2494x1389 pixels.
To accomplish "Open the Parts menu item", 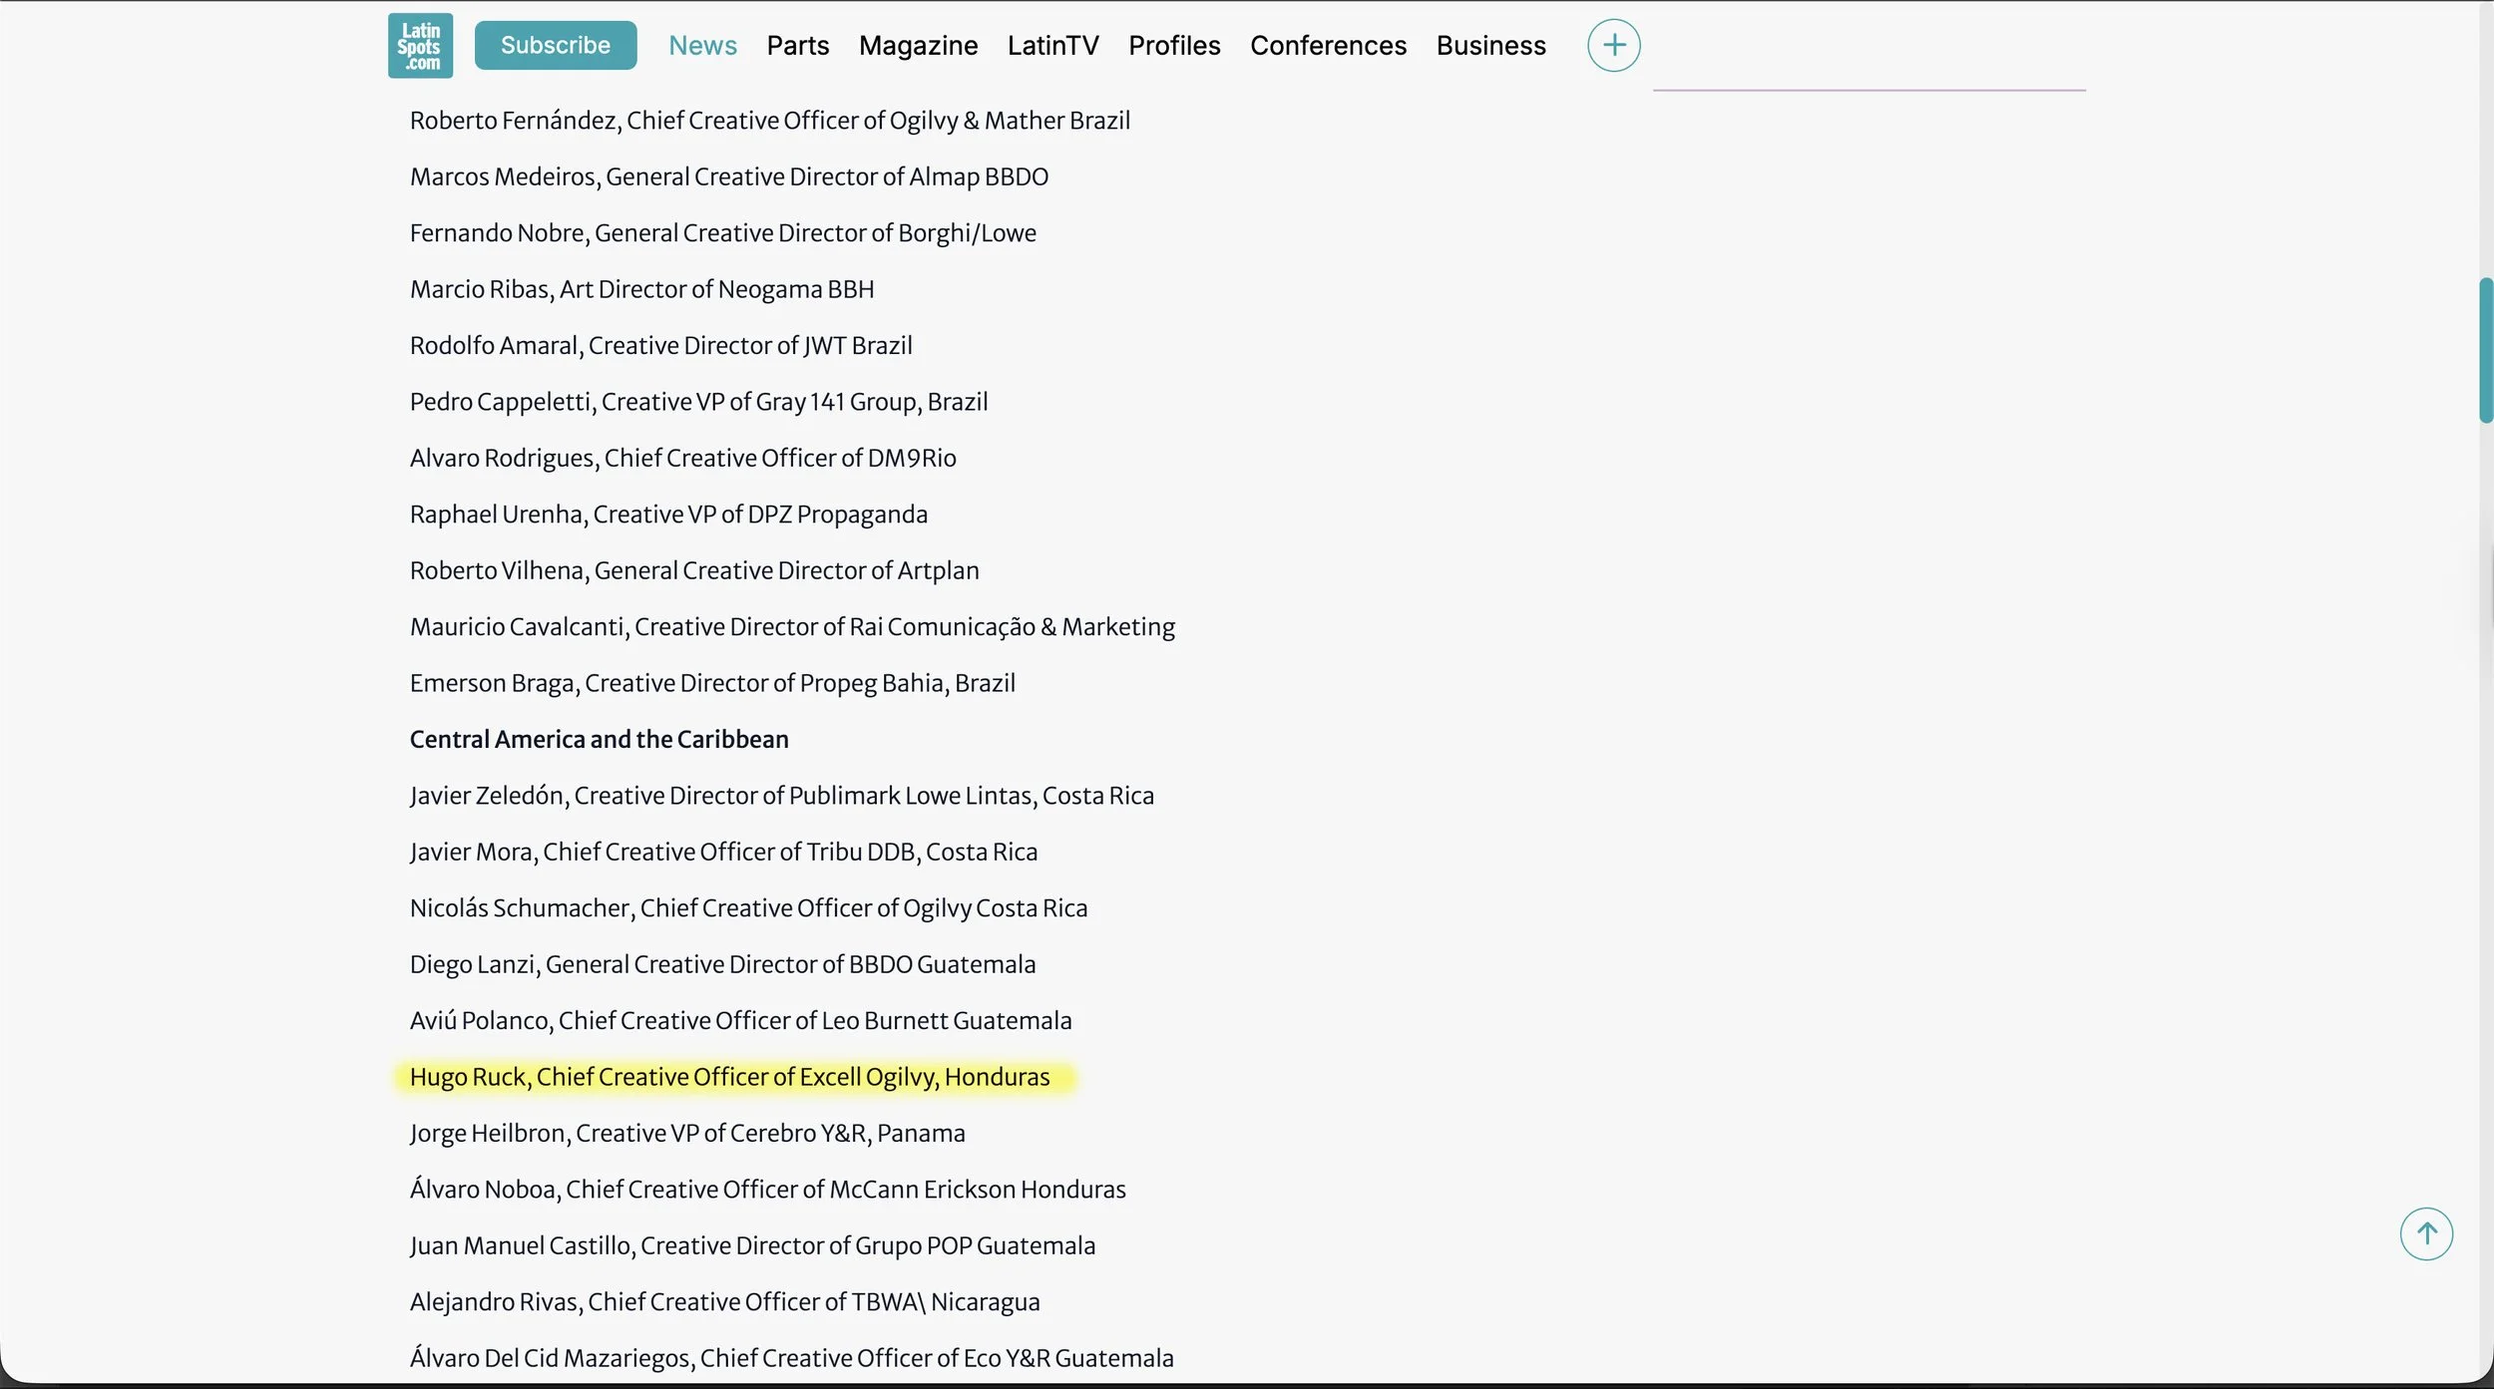I will tap(797, 46).
